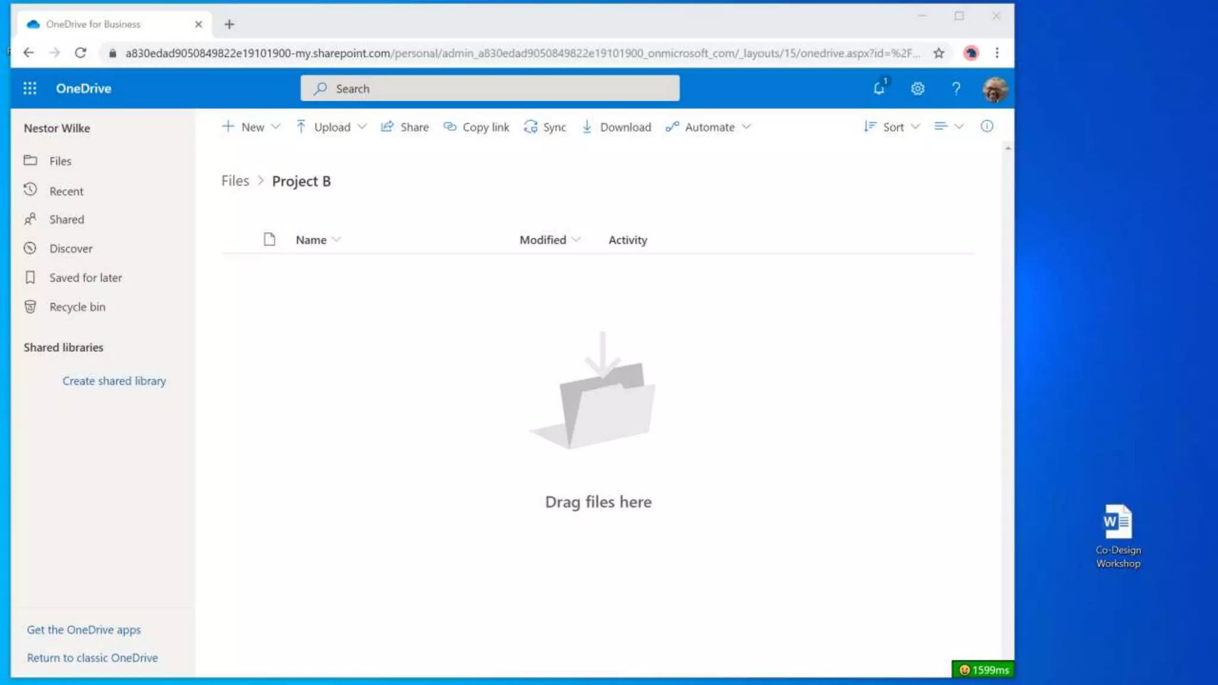Open the notifications bell
1218x685 pixels.
tap(879, 89)
